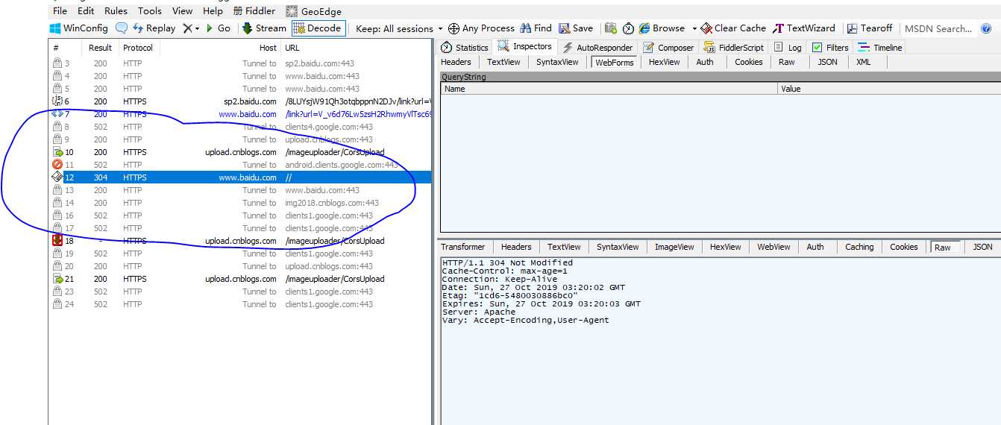Viewport: 1001px width, 425px height.
Task: Click the Value column in QueryString grid
Action: (x=889, y=89)
